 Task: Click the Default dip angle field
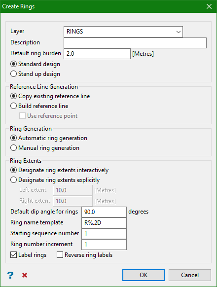click(104, 212)
